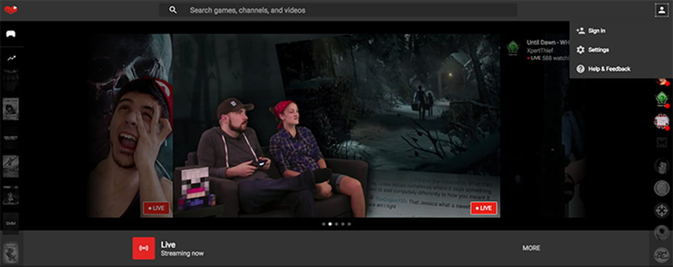Select the fourth carousel pagination dot
The image size is (673, 267).
pos(343,224)
